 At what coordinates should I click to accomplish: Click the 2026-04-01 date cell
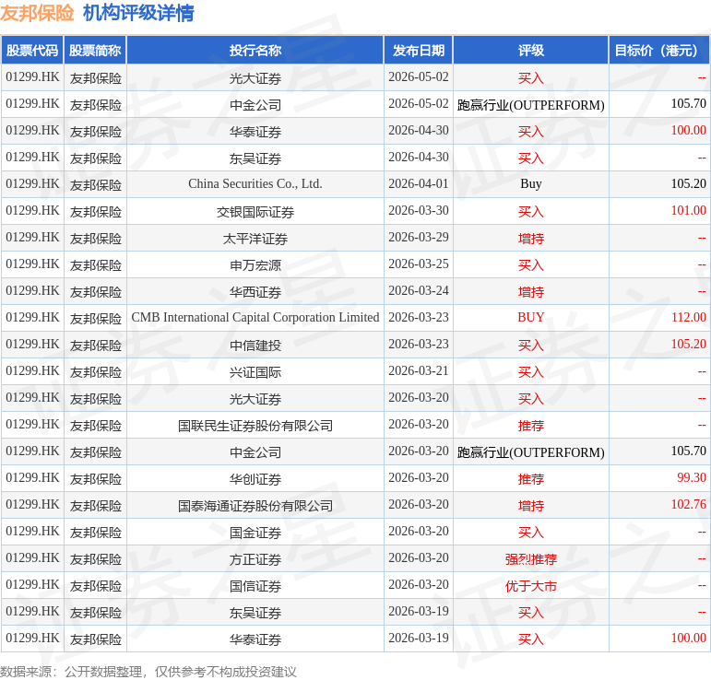[419, 184]
